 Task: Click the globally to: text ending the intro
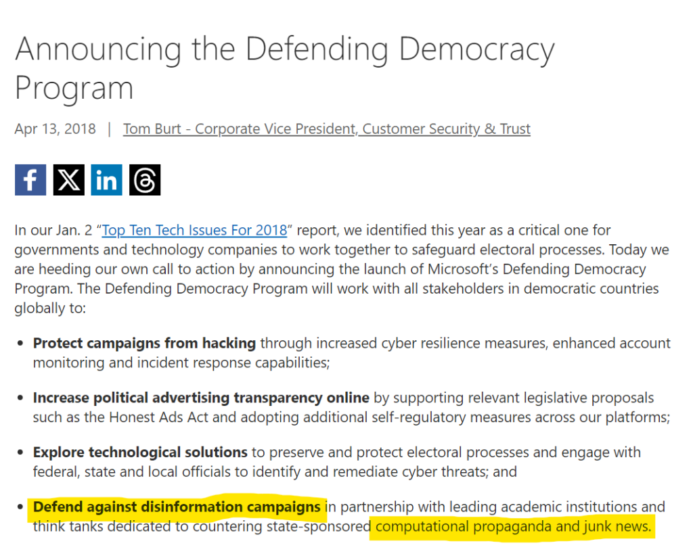50,308
